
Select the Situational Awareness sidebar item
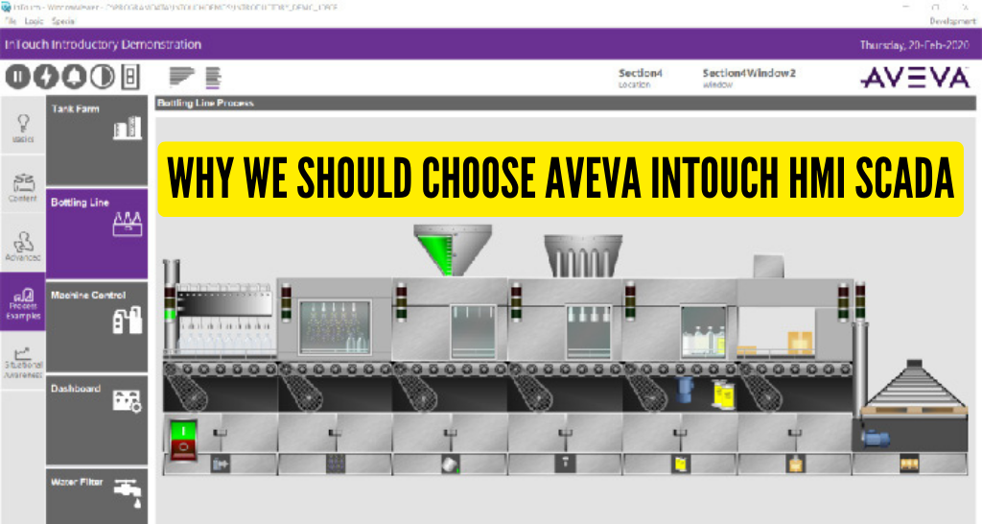coord(23,362)
